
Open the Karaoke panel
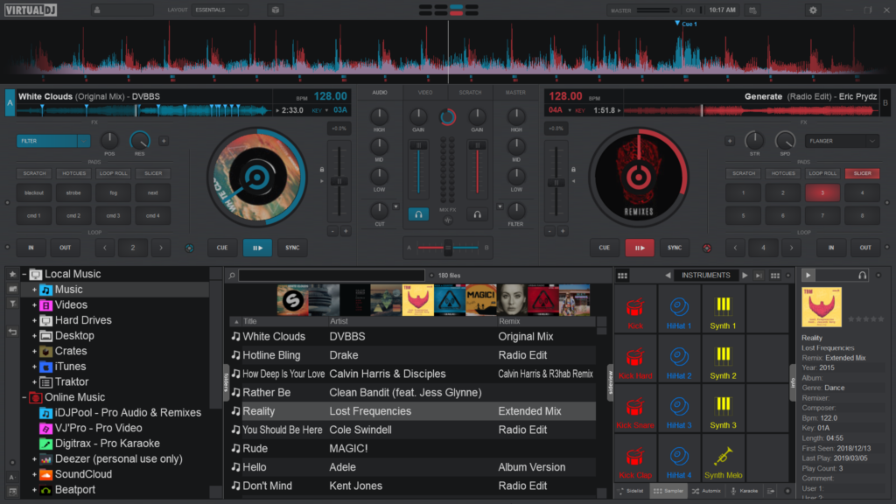[745, 491]
